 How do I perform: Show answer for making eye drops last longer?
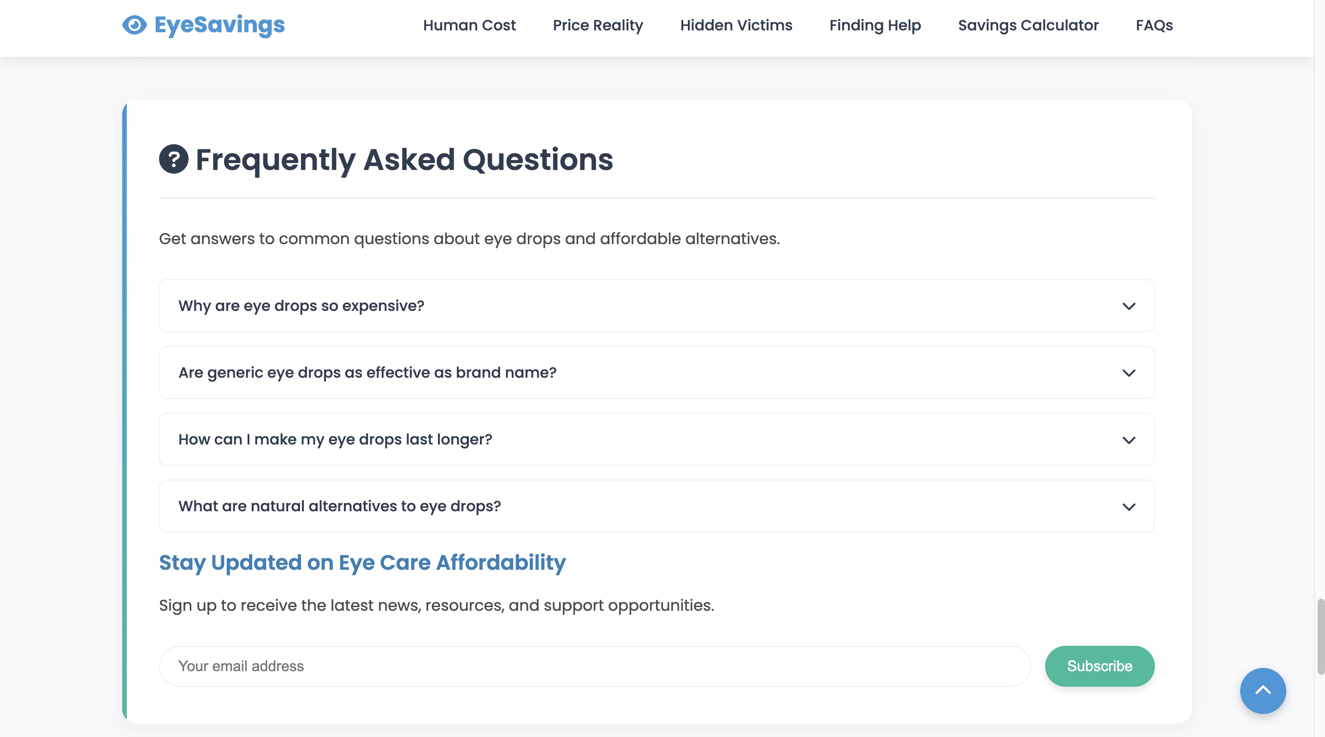335,439
